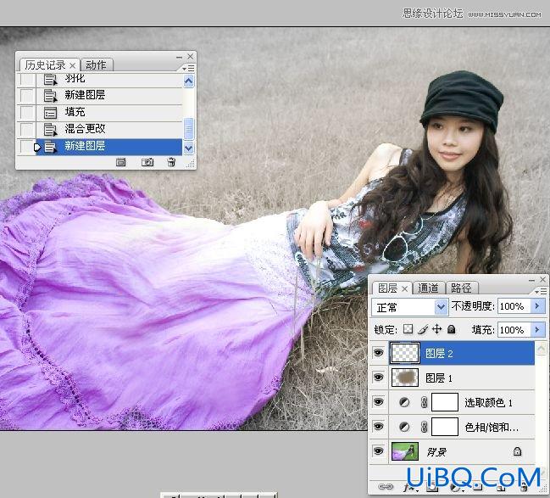Image resolution: width=550 pixels, height=498 pixels.
Task: Set history brush source for highlighted 新建图层
Action: 27,147
